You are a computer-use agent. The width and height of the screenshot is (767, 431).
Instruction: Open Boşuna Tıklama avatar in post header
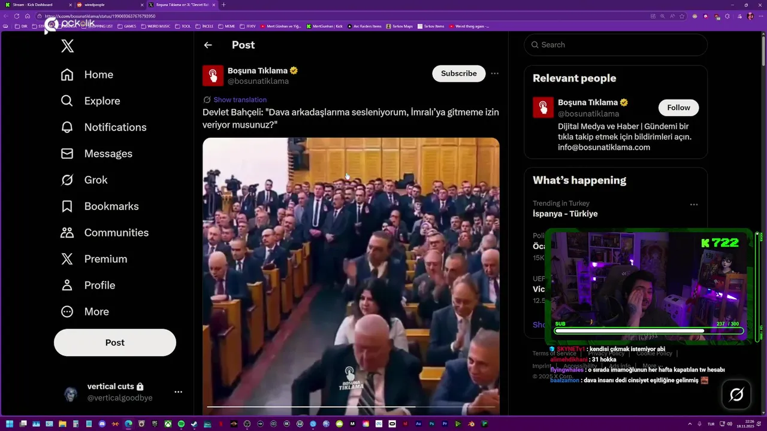click(x=213, y=75)
